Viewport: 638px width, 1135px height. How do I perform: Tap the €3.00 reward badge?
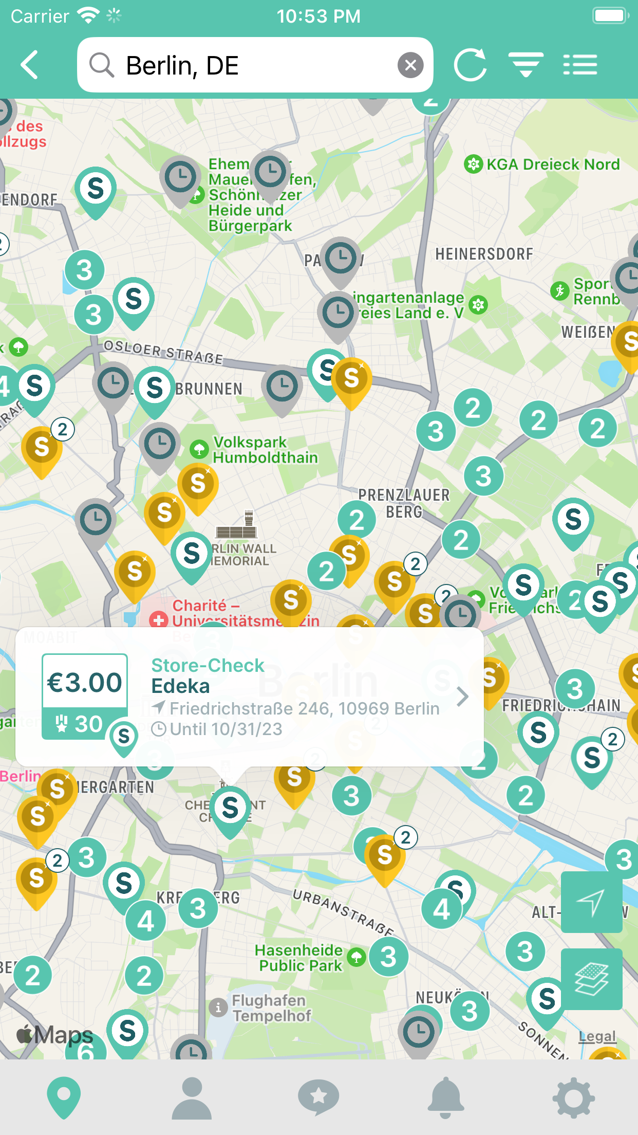85,697
